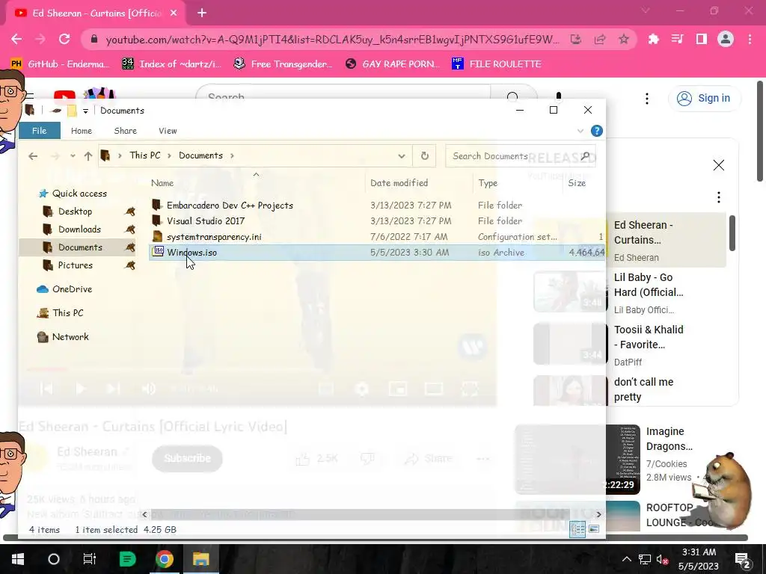Open notification center on taskbar
Screen dimensions: 766x574
742,559
